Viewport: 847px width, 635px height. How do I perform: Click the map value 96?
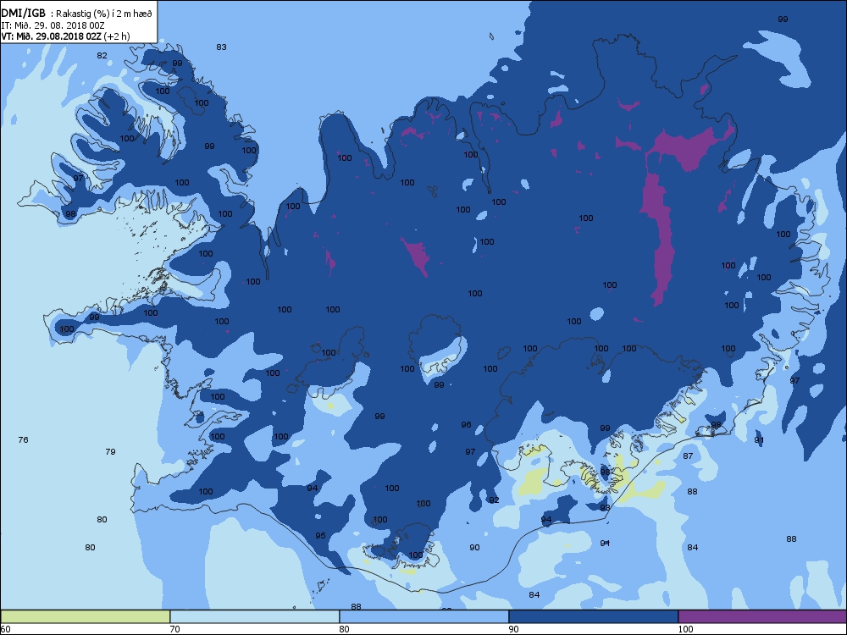click(466, 425)
